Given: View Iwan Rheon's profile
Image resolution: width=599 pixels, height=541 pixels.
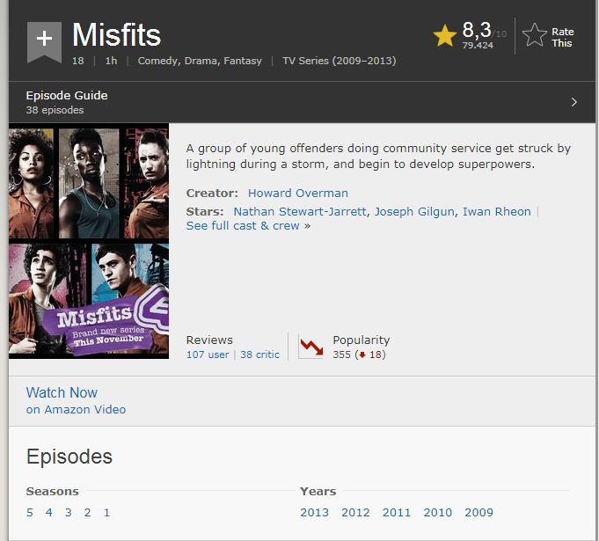Looking at the screenshot, I should 497,211.
